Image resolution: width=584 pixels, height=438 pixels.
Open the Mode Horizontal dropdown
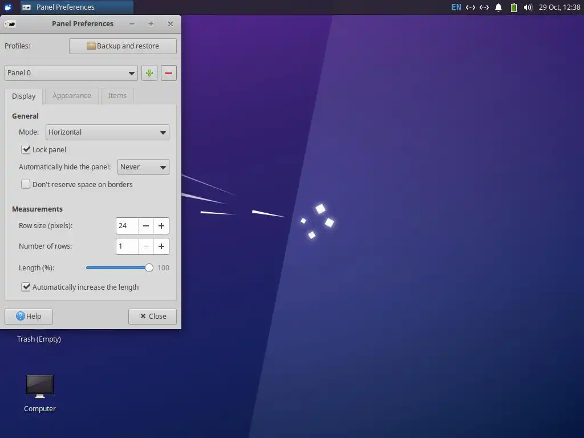click(x=107, y=132)
